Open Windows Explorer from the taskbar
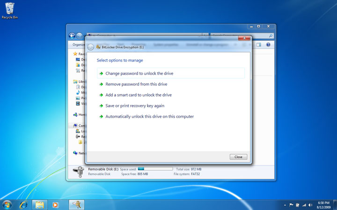Screen dimensions: 337x210 [39, 204]
